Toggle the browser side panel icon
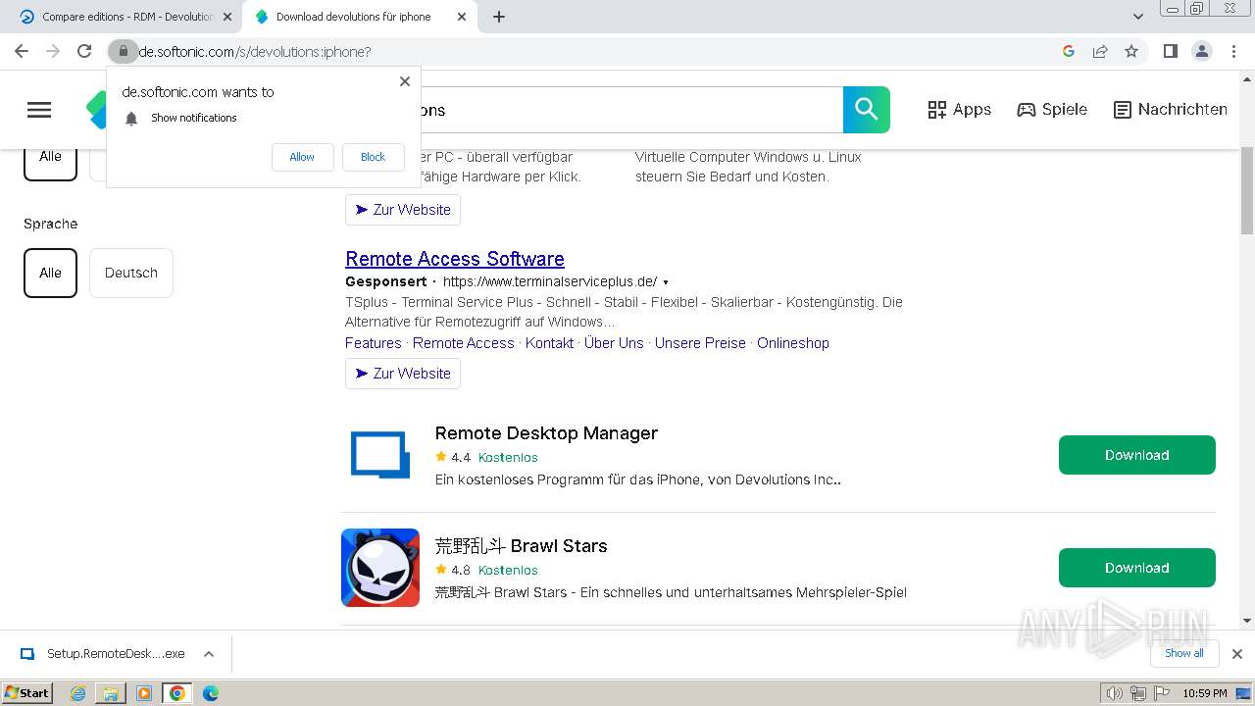Screen dimensions: 1255x706 (1170, 51)
